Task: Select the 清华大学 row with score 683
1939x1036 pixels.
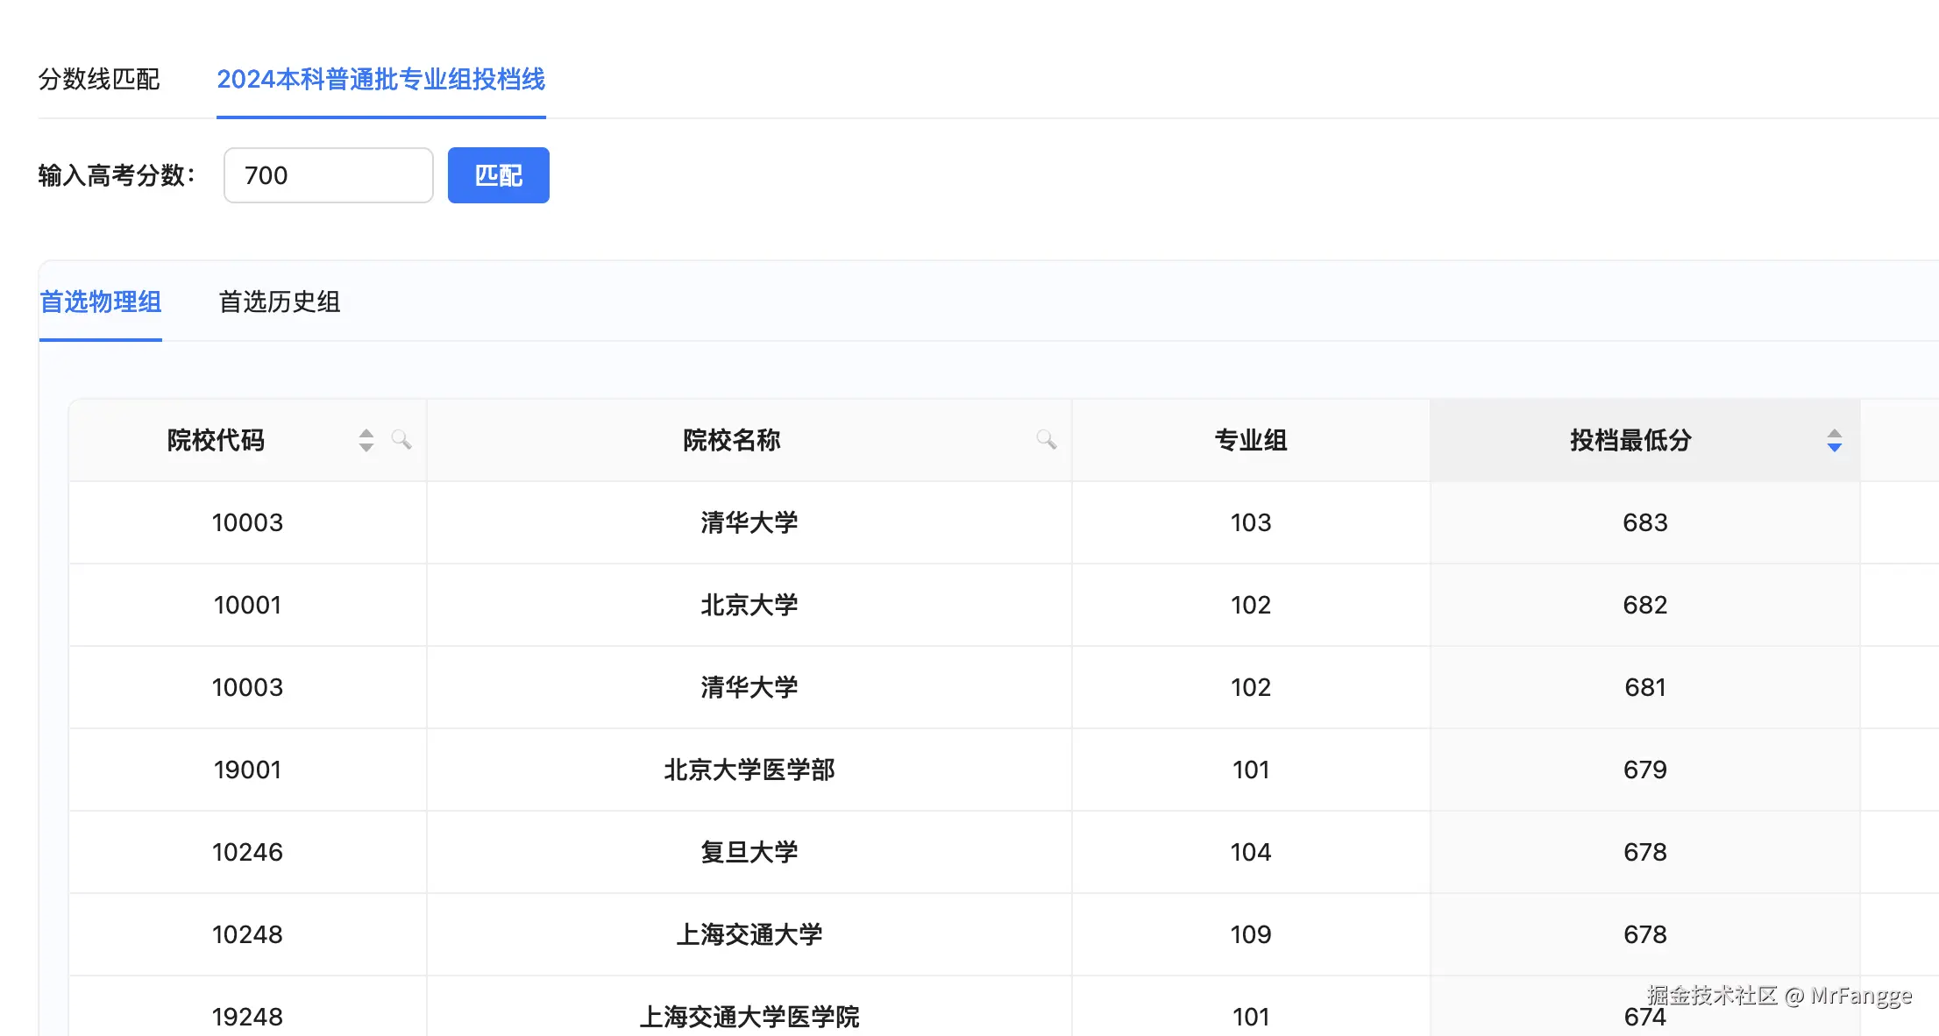Action: click(x=749, y=522)
